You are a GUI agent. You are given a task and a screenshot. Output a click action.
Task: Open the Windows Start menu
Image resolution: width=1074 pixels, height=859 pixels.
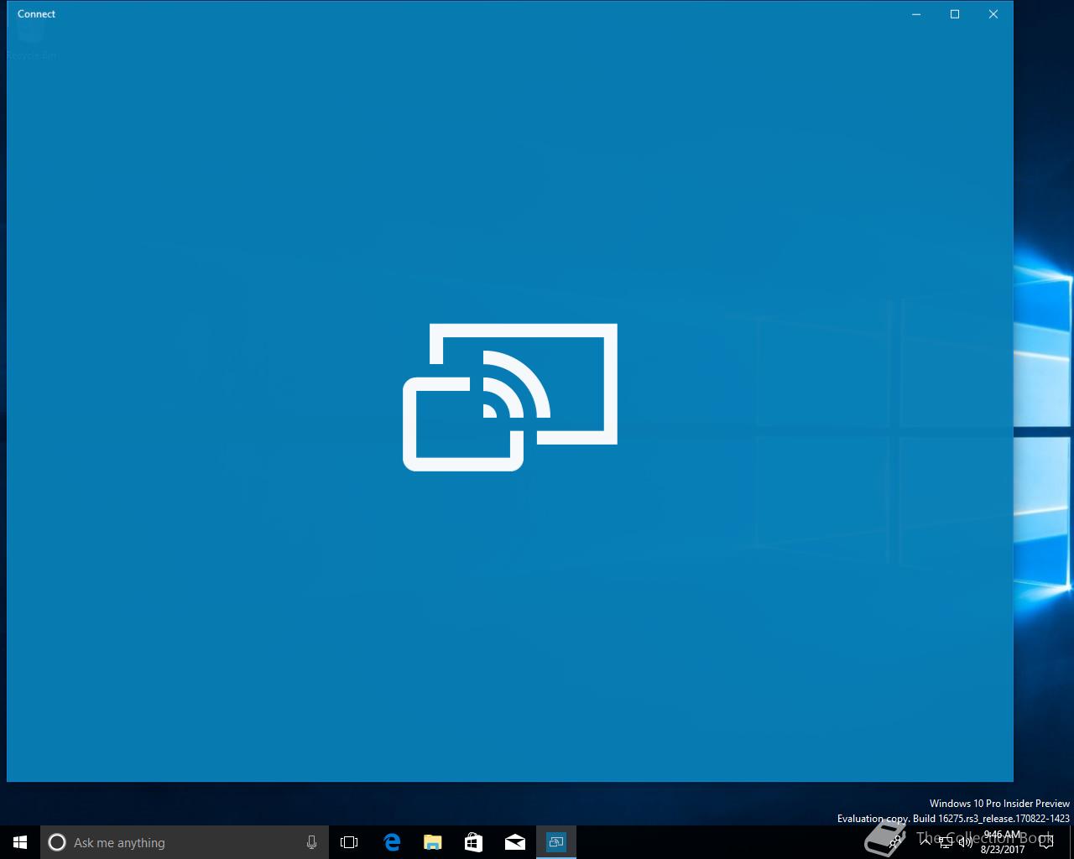[20, 842]
